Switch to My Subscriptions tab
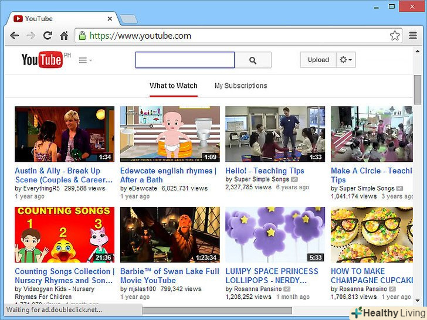This screenshot has width=427, height=320. pyautogui.click(x=240, y=86)
